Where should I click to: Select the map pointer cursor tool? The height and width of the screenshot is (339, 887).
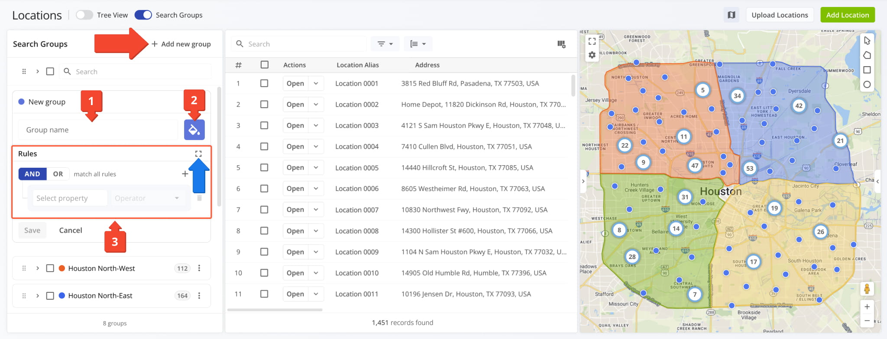click(867, 41)
